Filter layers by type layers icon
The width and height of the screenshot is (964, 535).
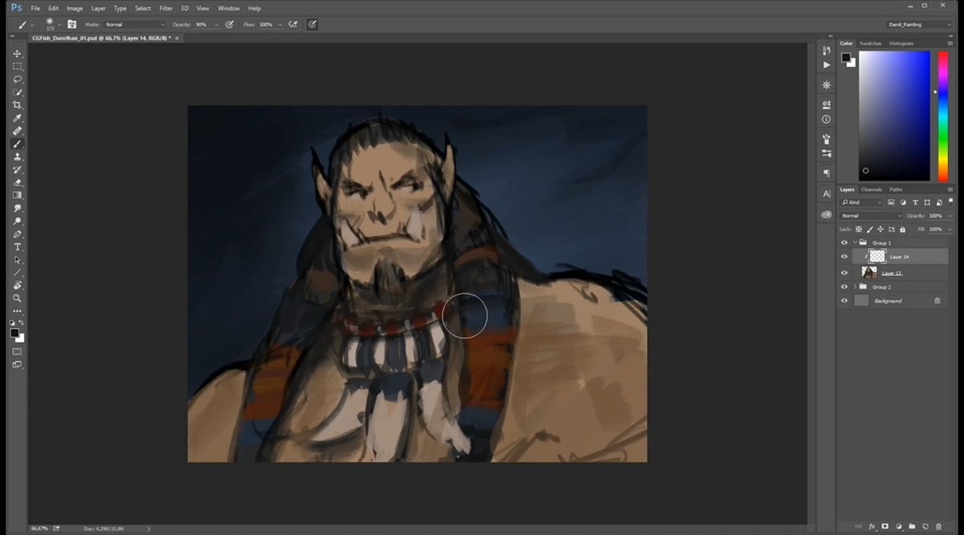(916, 202)
